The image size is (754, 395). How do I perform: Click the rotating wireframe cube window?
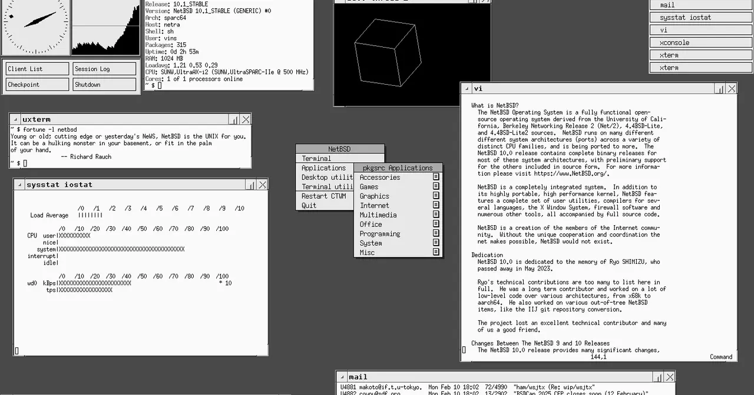412,54
